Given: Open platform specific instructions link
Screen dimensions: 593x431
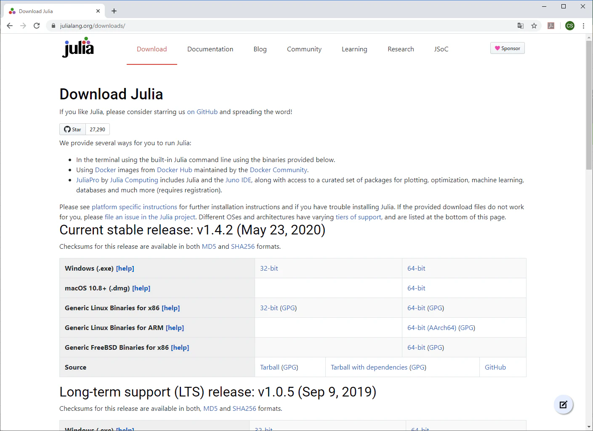Looking at the screenshot, I should [134, 207].
